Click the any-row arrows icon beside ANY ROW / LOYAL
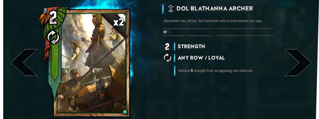Viewport: 319px width, 119px height. pyautogui.click(x=168, y=58)
